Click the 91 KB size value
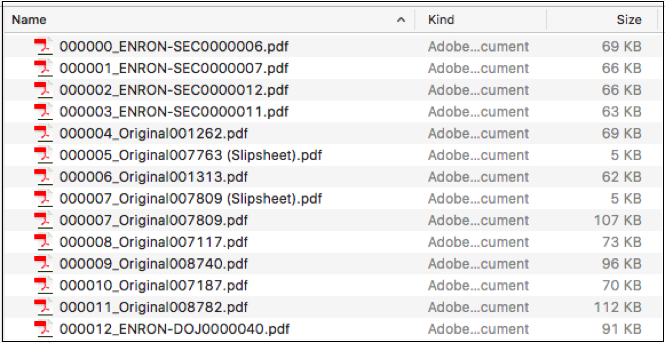 [x=622, y=329]
